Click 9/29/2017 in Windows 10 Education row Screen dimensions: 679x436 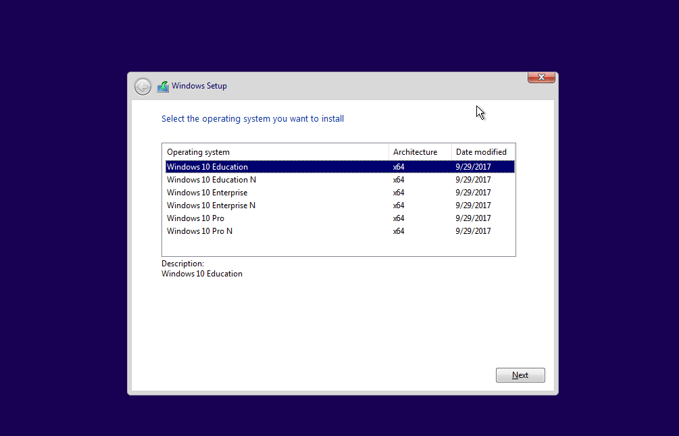[473, 167]
